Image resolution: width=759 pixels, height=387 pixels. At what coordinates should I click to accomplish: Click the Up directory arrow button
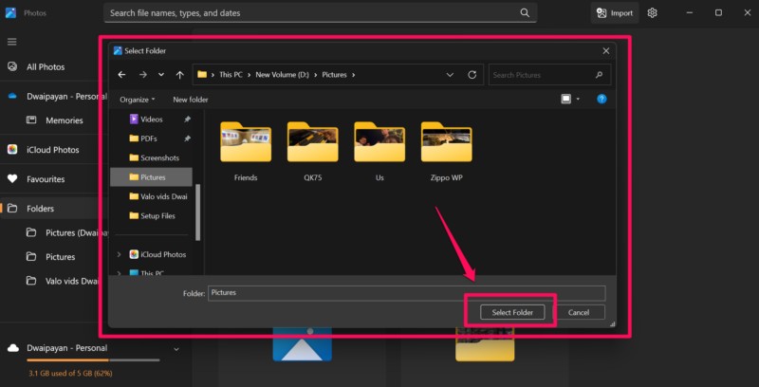coord(179,74)
